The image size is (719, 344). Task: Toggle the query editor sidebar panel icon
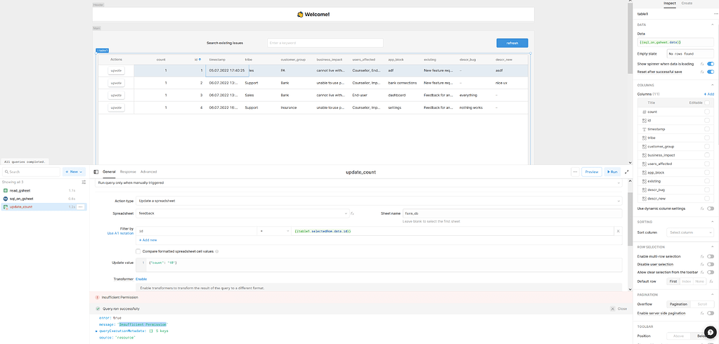96,171
